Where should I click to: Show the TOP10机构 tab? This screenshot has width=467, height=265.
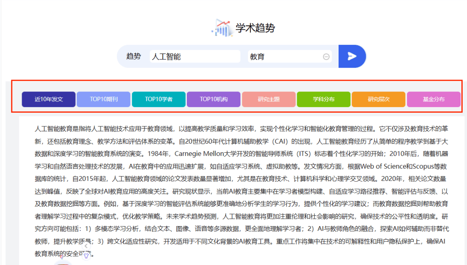[x=214, y=99]
